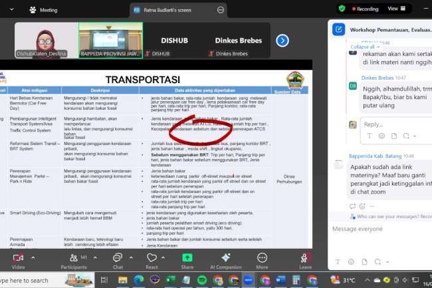Open the More options menu
This screenshot has width=432, height=288.
(263, 259)
